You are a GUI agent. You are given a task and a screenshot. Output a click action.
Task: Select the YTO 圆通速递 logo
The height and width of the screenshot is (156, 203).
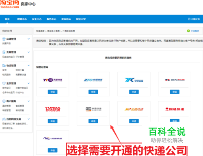coord(53,80)
